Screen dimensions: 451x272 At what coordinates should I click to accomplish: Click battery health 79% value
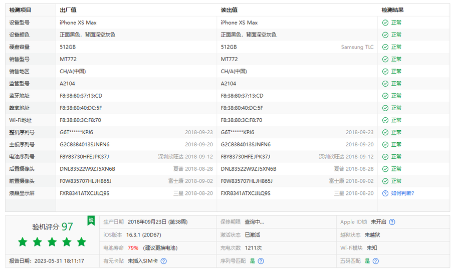click(133, 248)
